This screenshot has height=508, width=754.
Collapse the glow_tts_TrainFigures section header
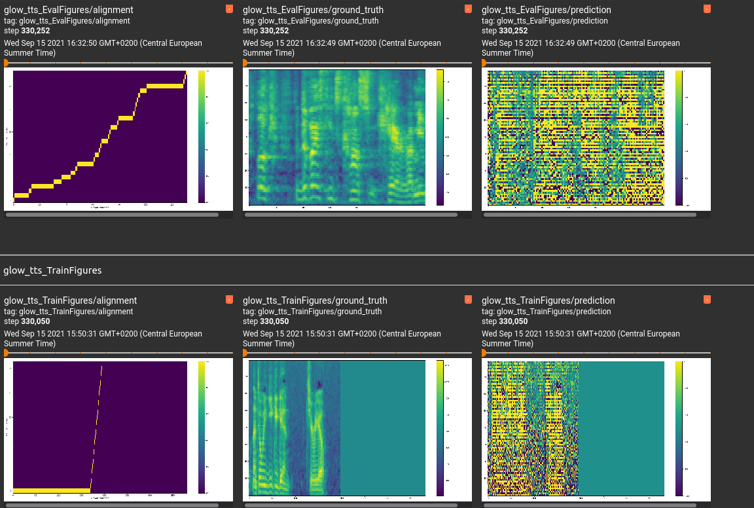52,270
